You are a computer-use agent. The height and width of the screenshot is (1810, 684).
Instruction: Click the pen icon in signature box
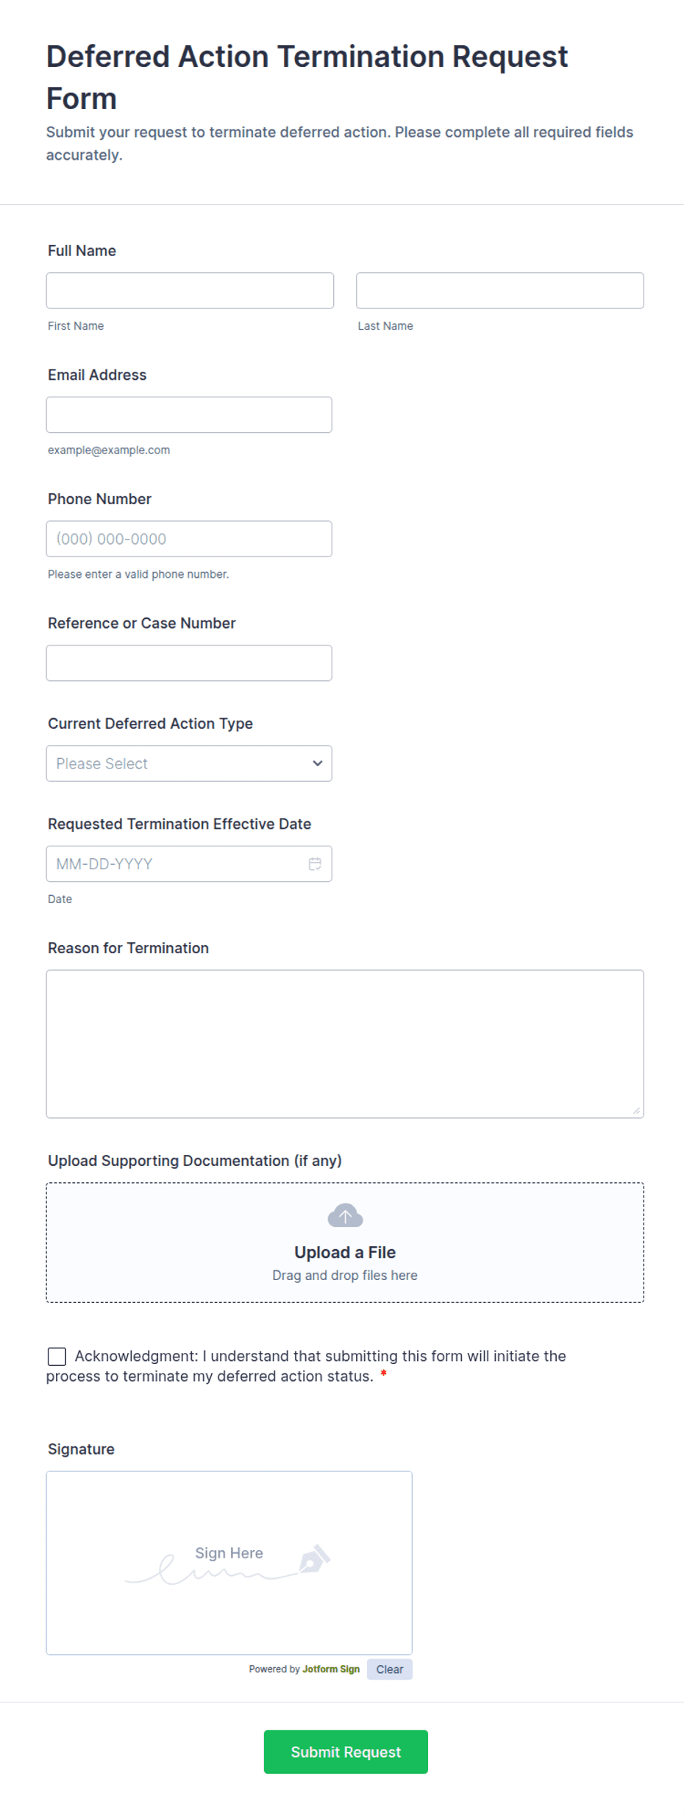pyautogui.click(x=315, y=1558)
